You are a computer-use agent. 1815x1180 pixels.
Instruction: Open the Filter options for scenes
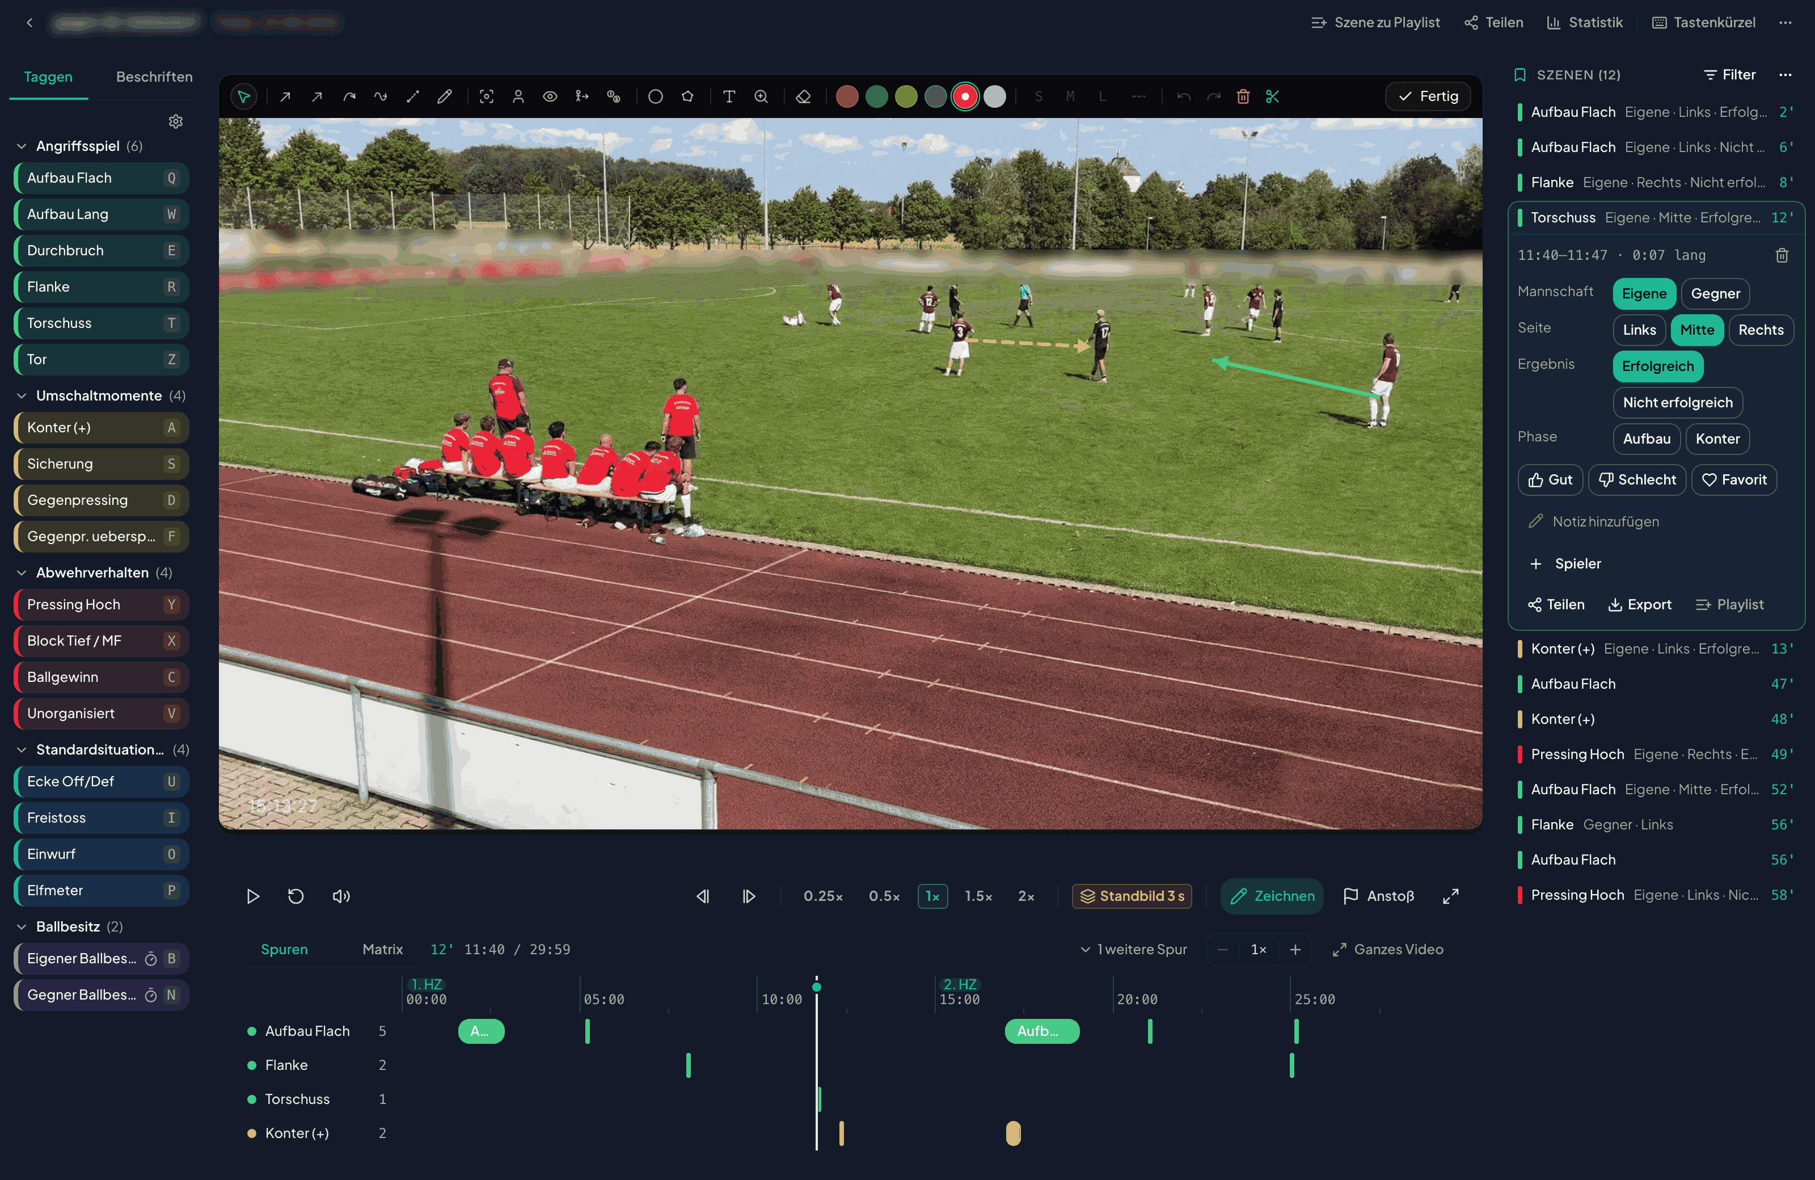1729,75
